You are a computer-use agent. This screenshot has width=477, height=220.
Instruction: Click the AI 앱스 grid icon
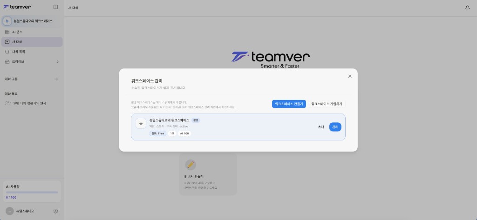coord(7,32)
